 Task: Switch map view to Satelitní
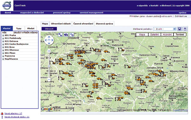coord(155,35)
